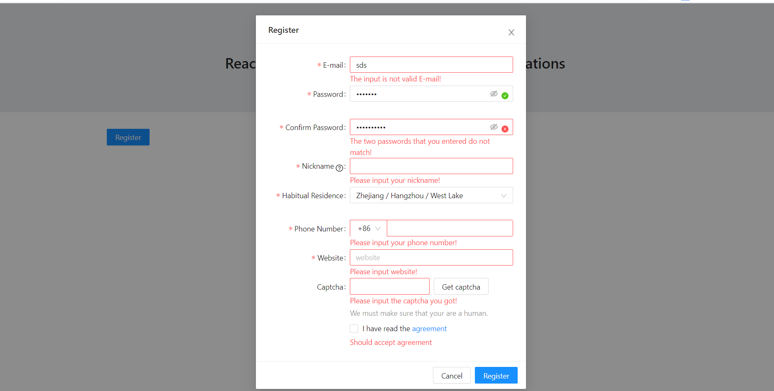Viewport: 774px width, 391px height.
Task: Click the chevron arrow on the residence selector
Action: pyautogui.click(x=504, y=195)
